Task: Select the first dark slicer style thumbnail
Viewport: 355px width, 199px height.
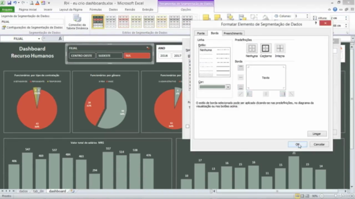Action: click(x=98, y=22)
